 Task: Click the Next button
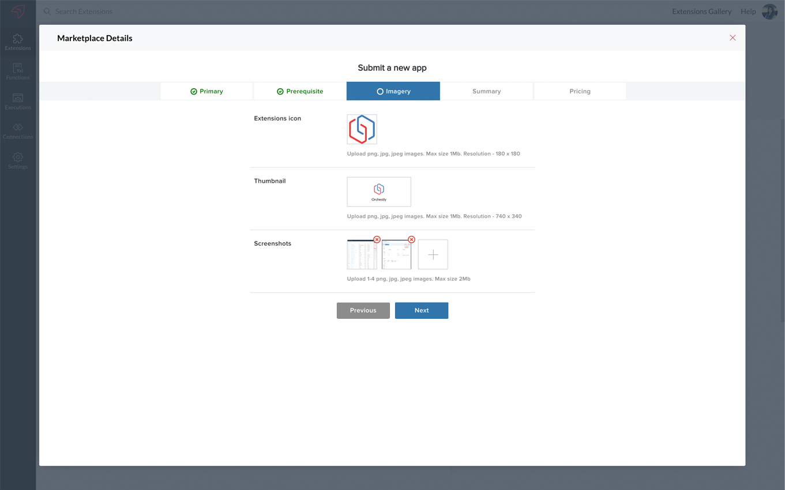pos(422,310)
